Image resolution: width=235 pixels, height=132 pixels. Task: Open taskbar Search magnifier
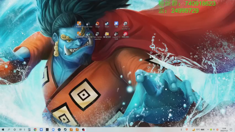pyautogui.click(x=9, y=129)
